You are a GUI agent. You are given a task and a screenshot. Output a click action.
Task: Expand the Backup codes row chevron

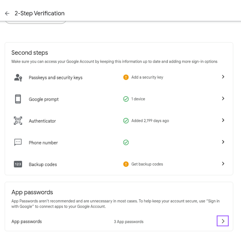(223, 164)
